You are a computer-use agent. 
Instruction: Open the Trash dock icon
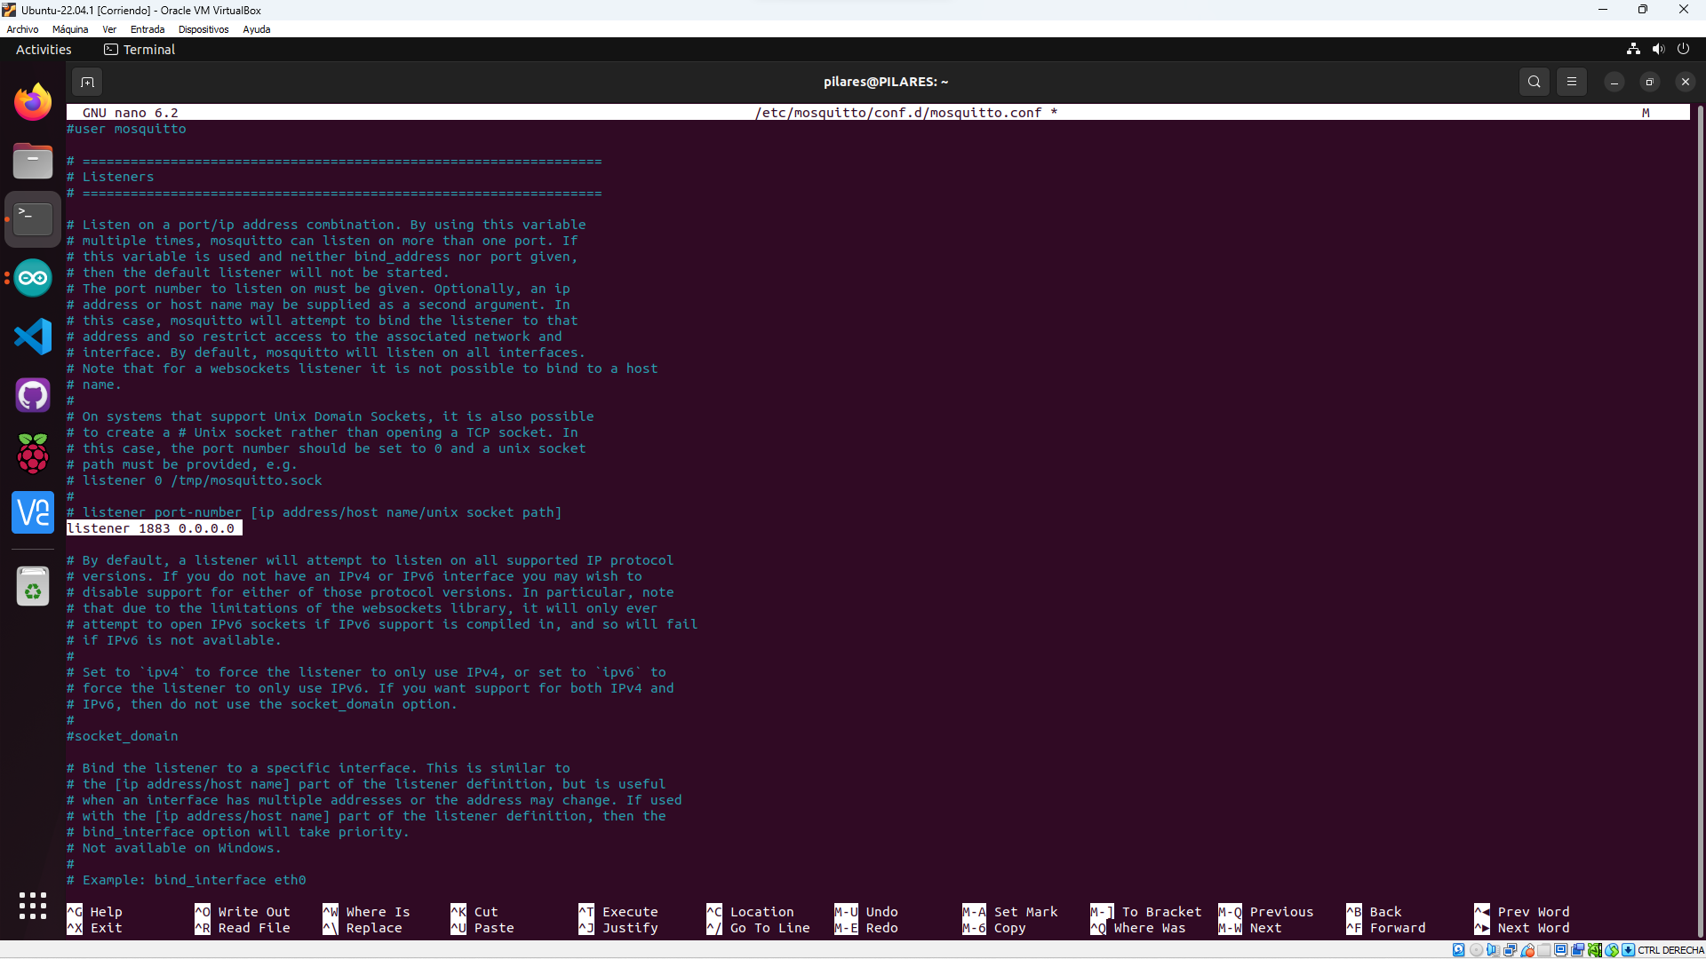(x=33, y=586)
